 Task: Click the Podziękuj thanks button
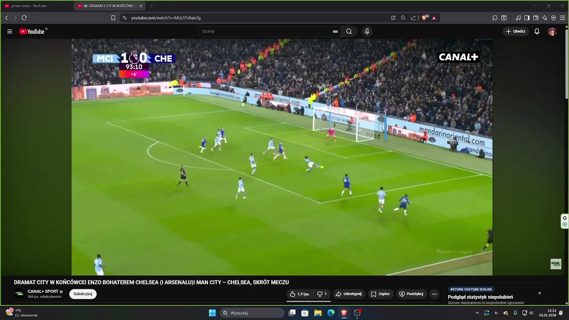411,294
